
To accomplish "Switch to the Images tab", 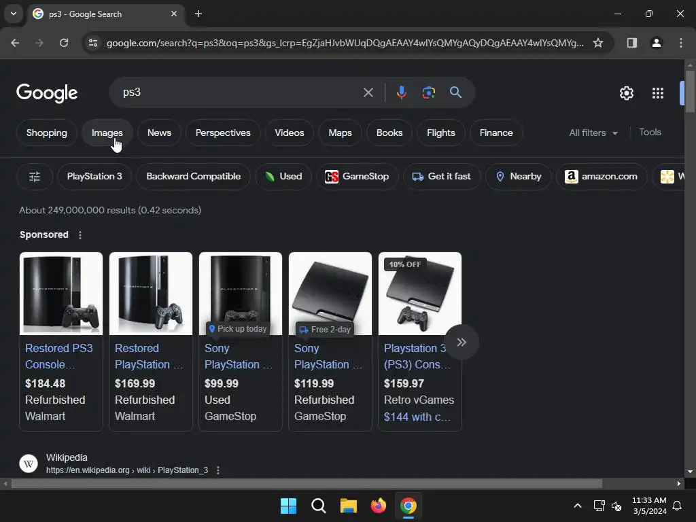I will [107, 133].
